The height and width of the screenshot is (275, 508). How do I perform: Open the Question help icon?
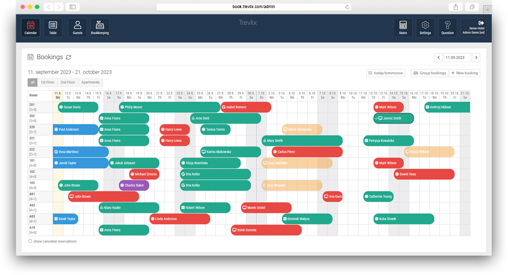(448, 27)
